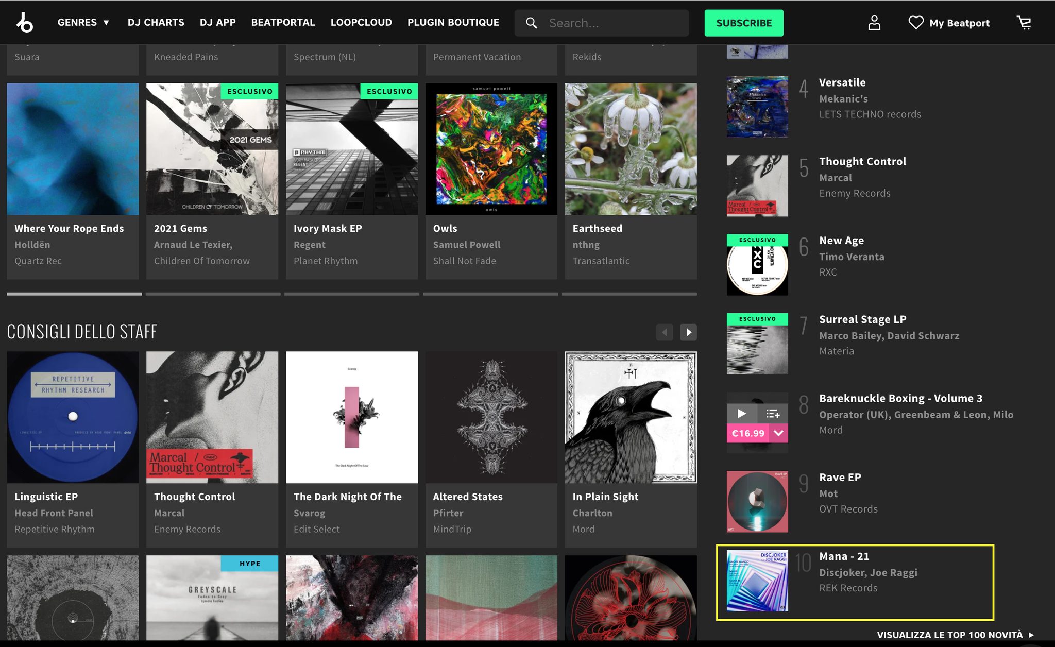
Task: Open In Plain Sight raven cover
Action: (x=631, y=417)
